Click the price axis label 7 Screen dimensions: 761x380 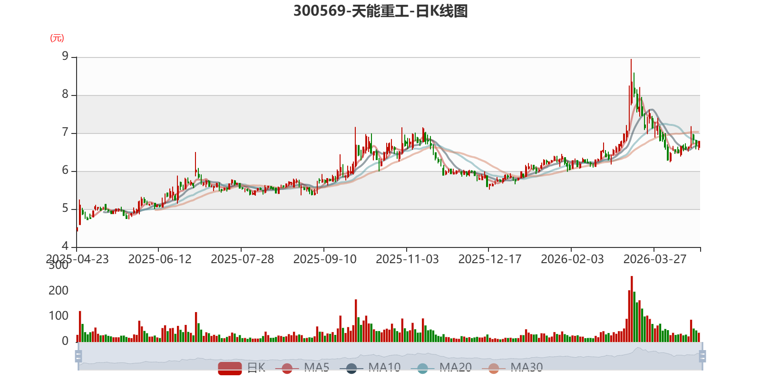click(x=65, y=133)
